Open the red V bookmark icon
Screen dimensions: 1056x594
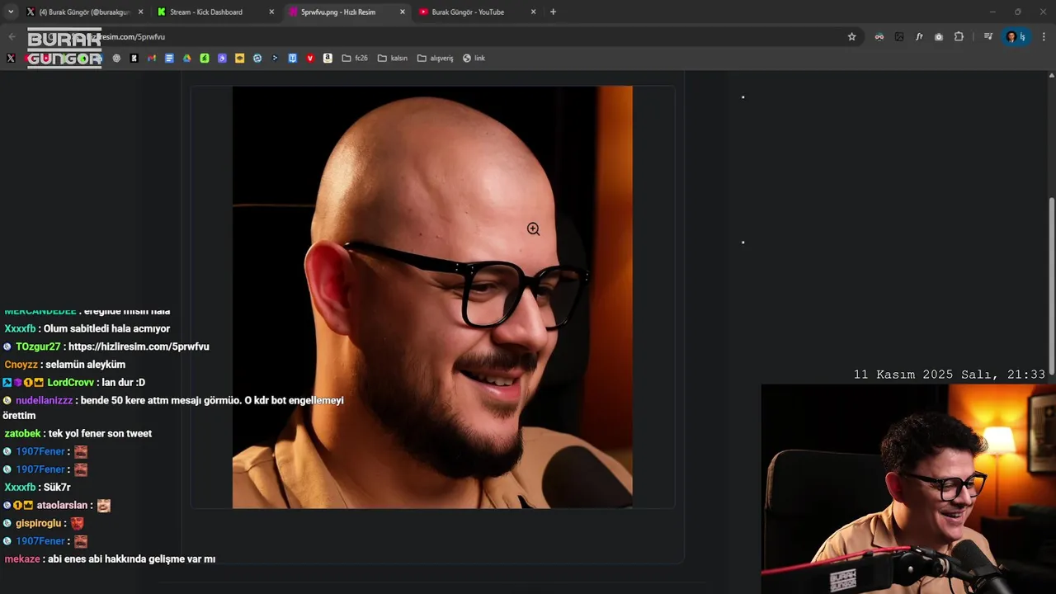tap(310, 58)
